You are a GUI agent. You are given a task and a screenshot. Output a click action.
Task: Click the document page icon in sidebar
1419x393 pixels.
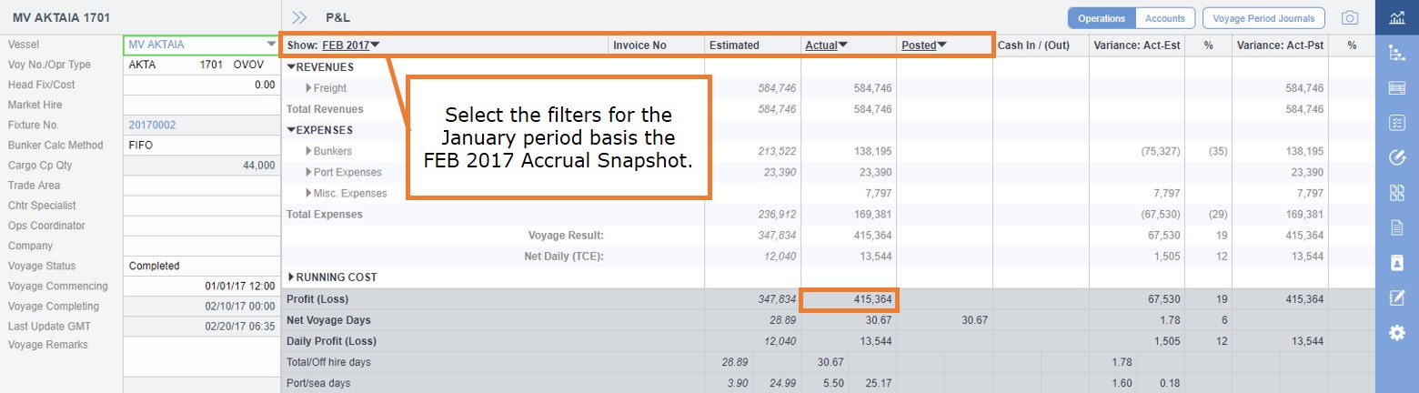point(1396,227)
